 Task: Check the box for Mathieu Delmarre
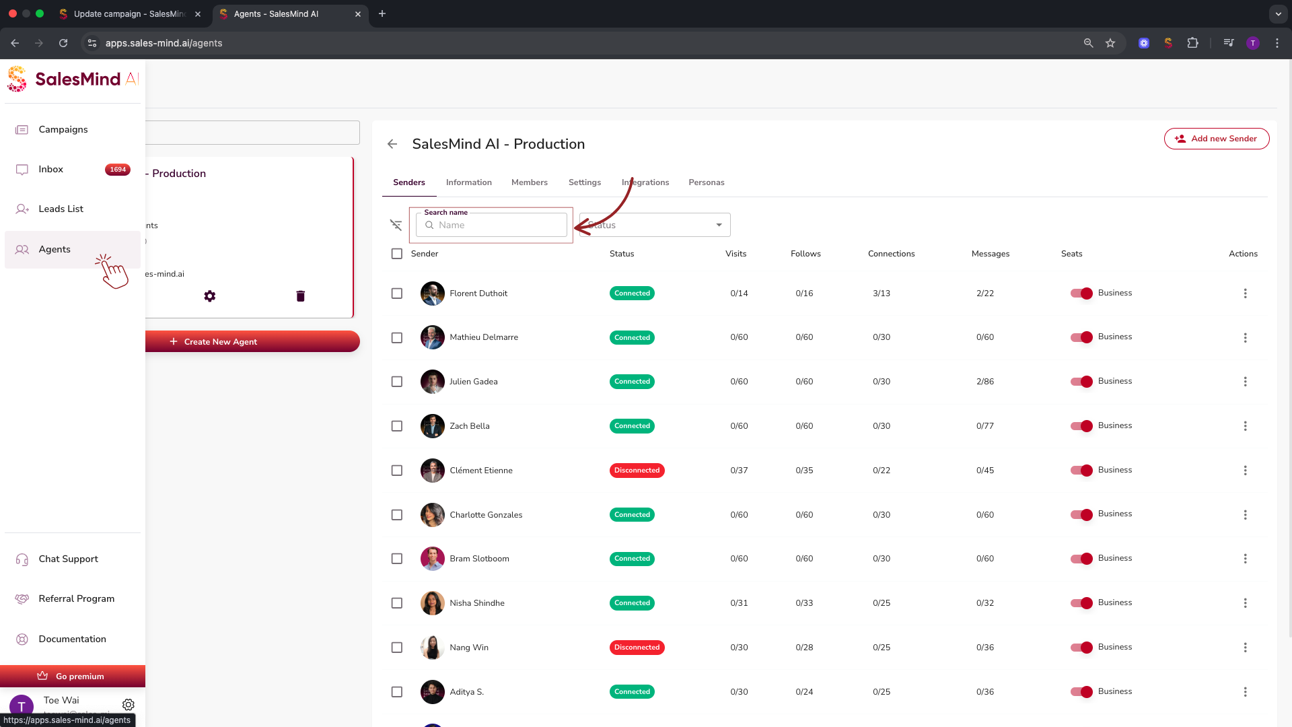[x=397, y=338]
